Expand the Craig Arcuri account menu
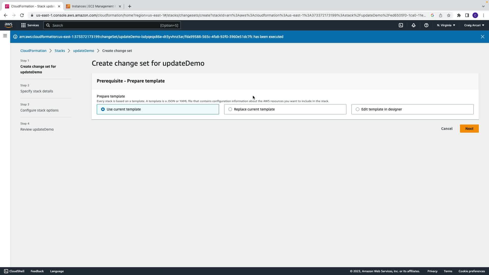This screenshot has width=489, height=275. coord(474,25)
